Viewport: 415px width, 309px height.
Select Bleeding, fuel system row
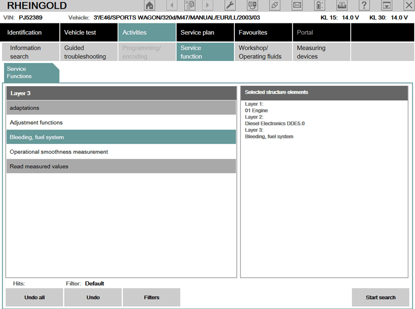(121, 137)
